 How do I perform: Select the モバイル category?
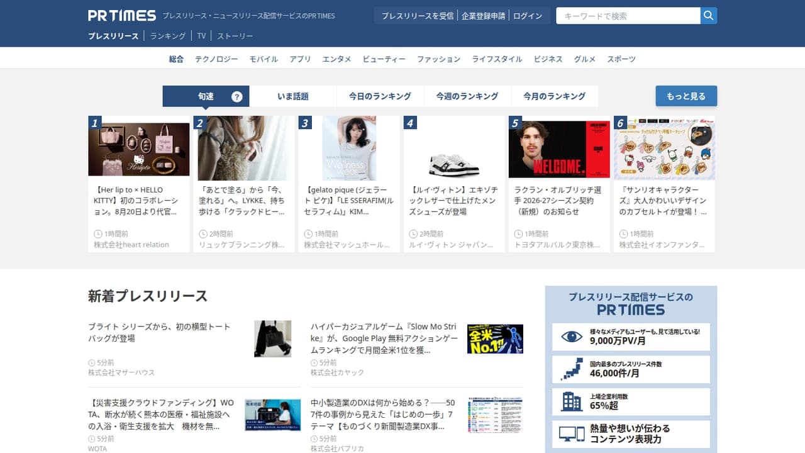[264, 59]
